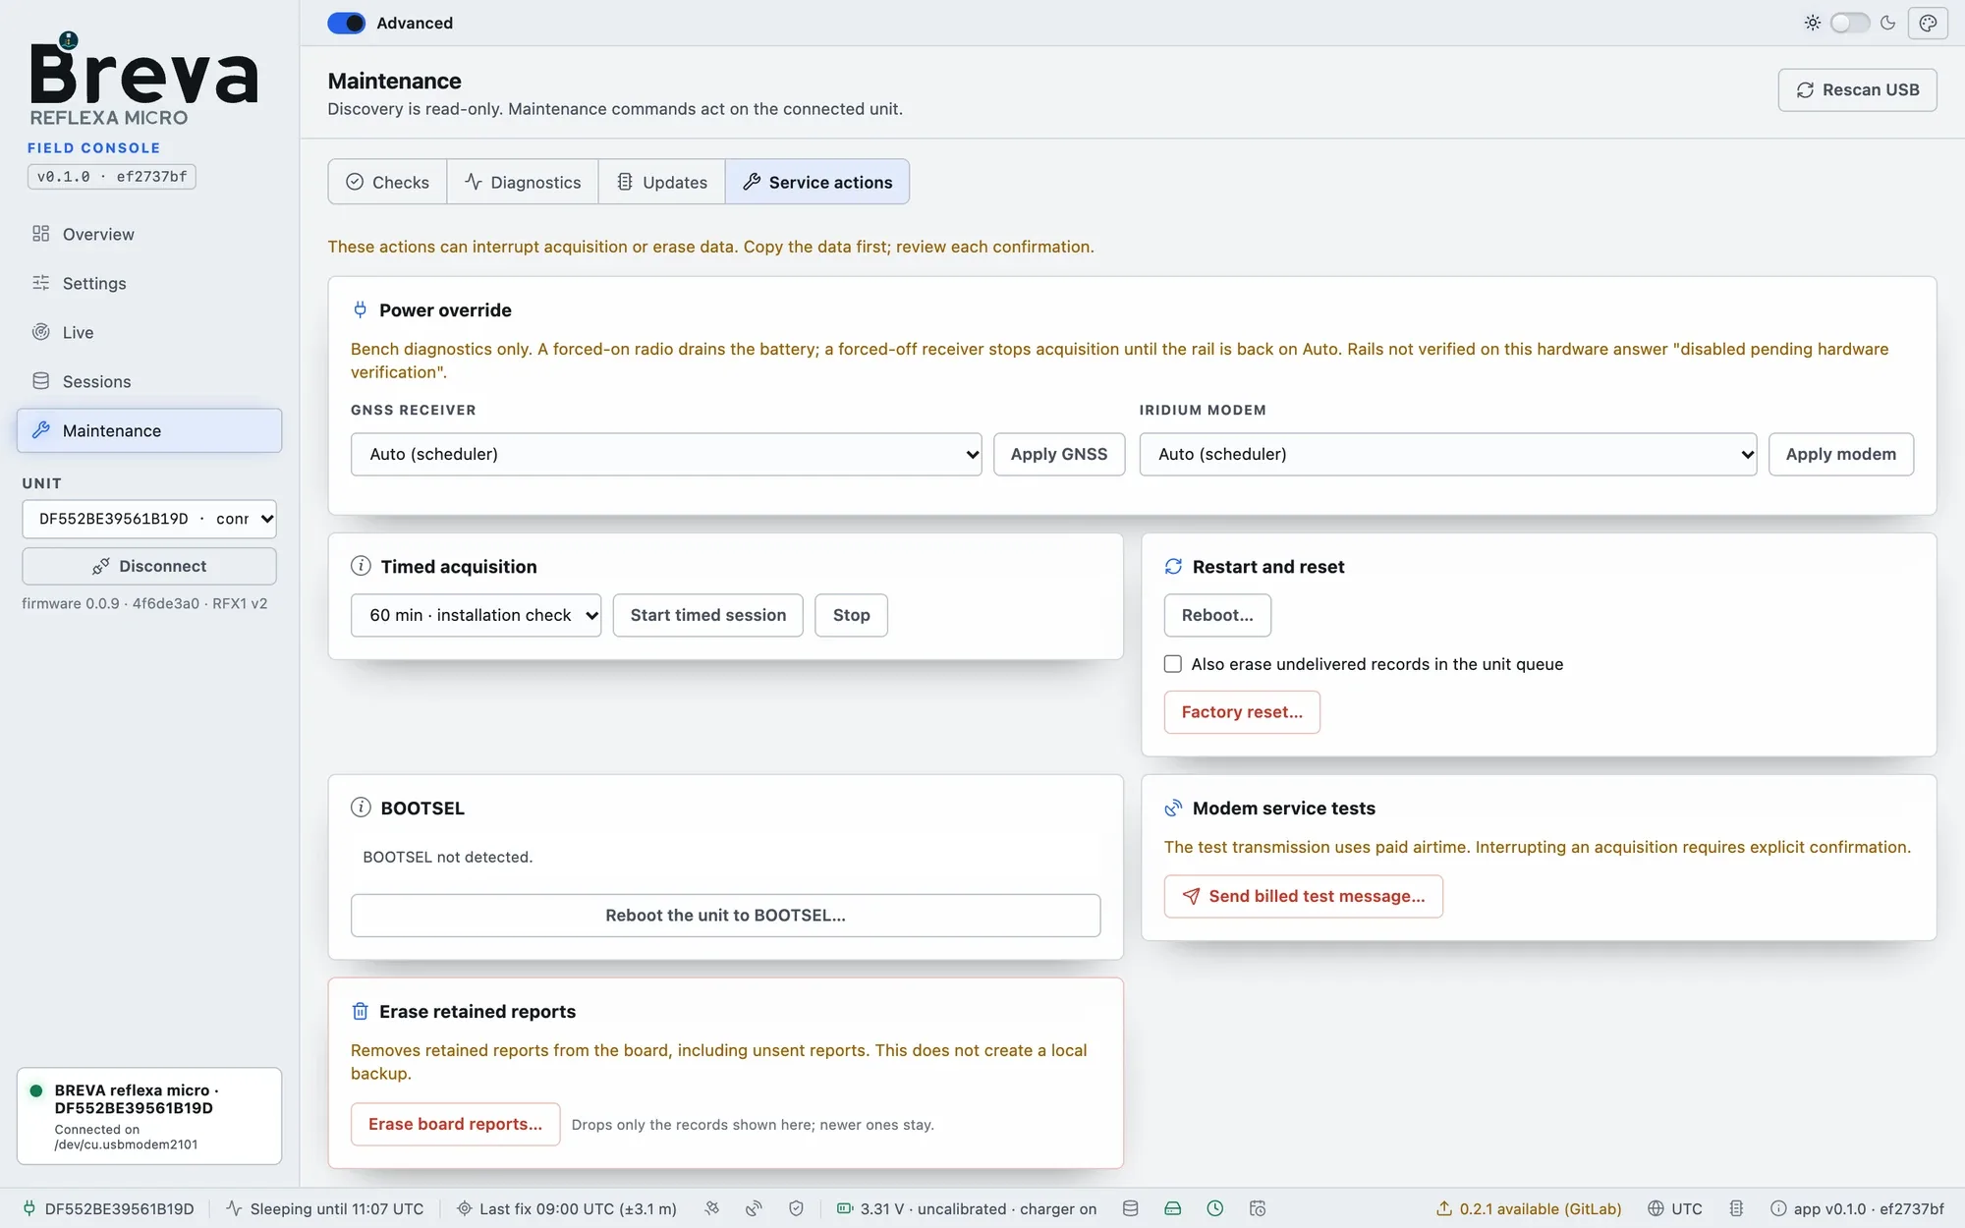Open Sessions in the sidebar
This screenshot has width=1965, height=1228.
click(x=149, y=381)
